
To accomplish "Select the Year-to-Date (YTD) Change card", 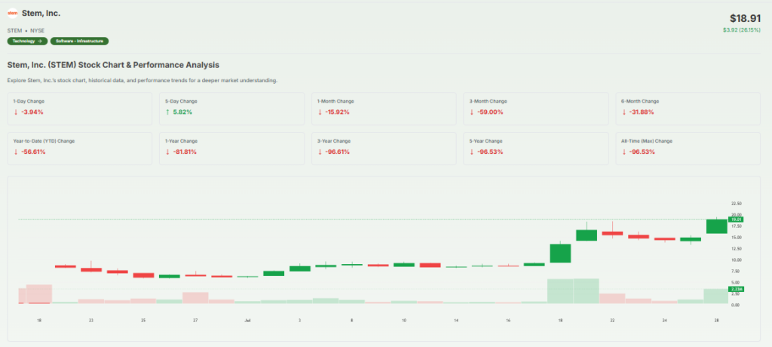I will tap(80, 149).
